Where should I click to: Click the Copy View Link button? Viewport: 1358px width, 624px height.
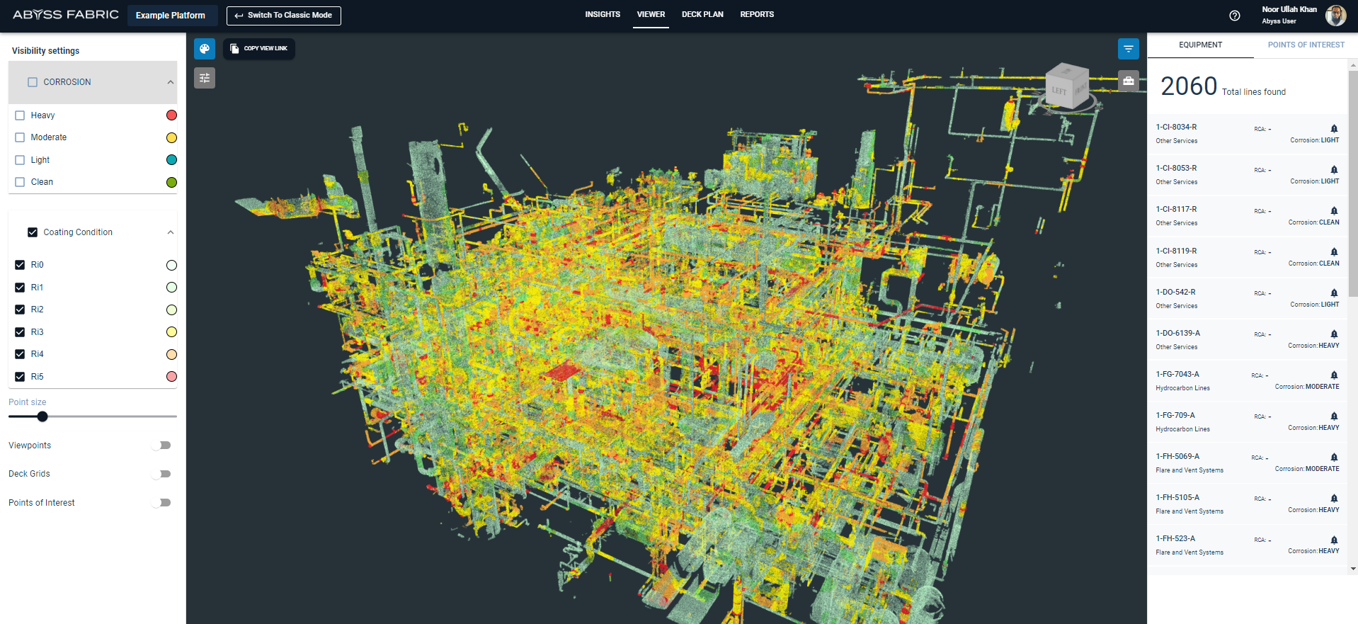[x=259, y=49]
